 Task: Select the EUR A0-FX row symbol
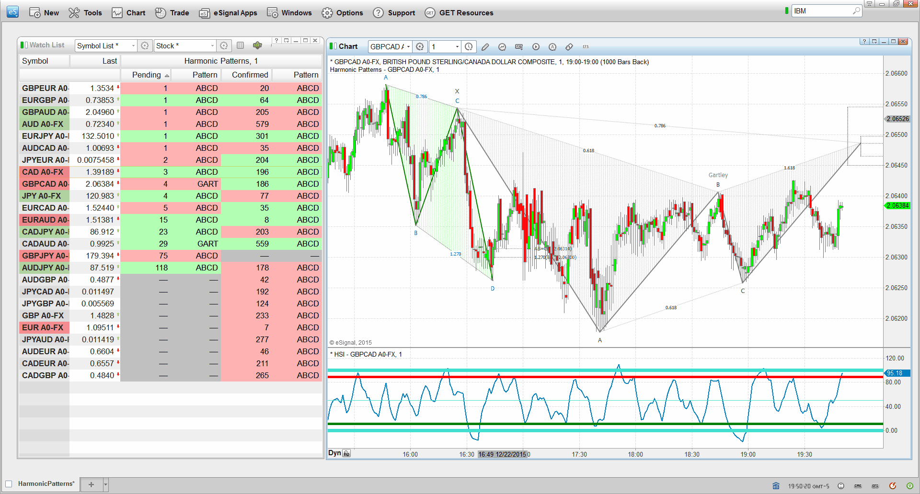pyautogui.click(x=45, y=327)
